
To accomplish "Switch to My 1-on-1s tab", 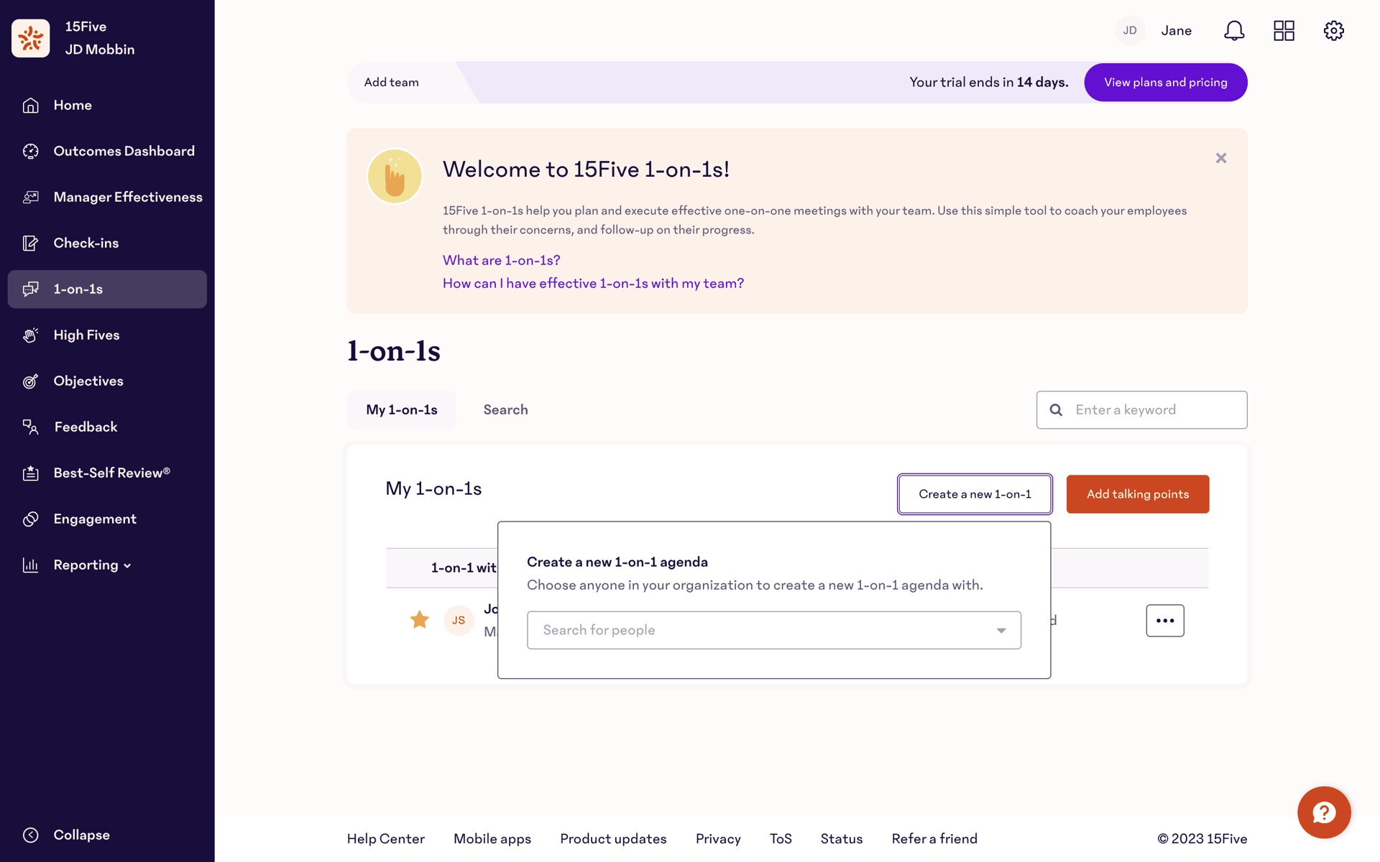I will (x=401, y=409).
